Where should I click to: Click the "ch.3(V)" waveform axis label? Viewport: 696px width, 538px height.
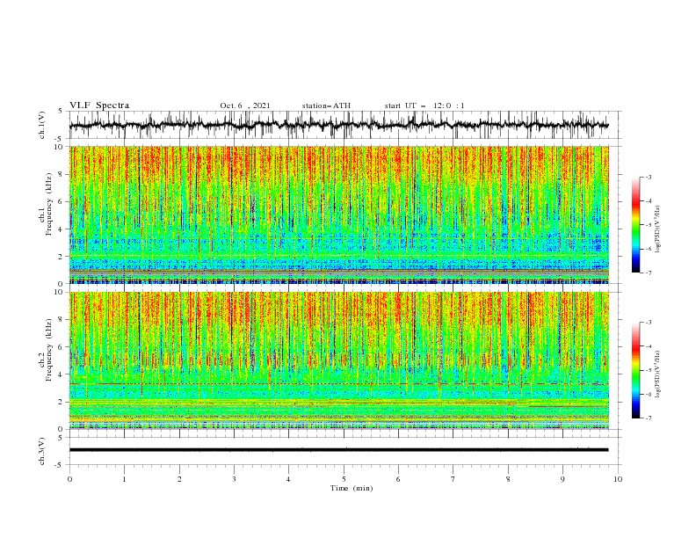point(42,451)
